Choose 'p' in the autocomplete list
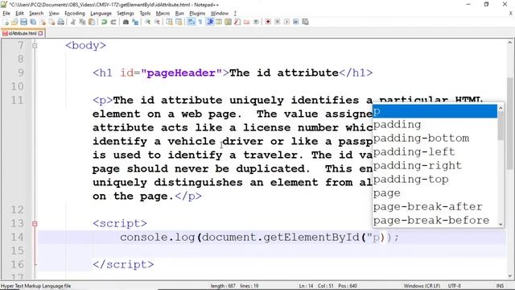 coord(435,111)
